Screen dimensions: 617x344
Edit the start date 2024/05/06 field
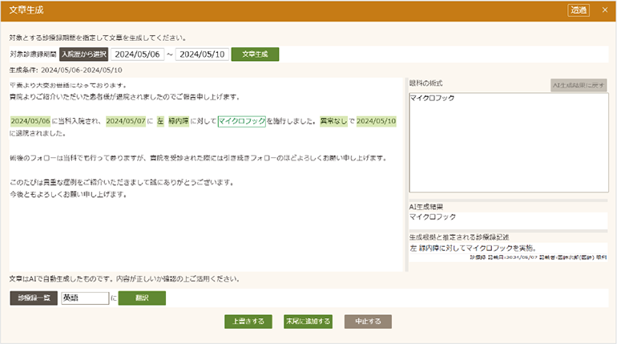coord(139,55)
